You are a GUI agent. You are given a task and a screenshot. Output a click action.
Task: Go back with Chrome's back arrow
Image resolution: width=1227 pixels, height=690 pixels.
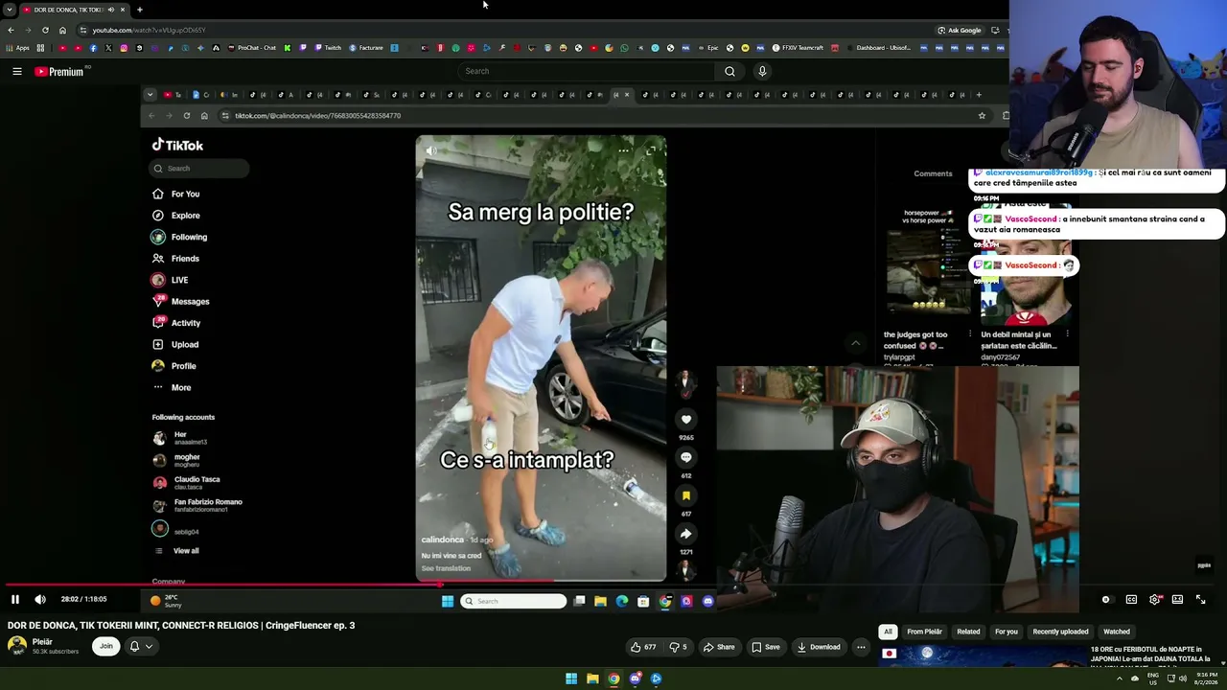point(11,30)
